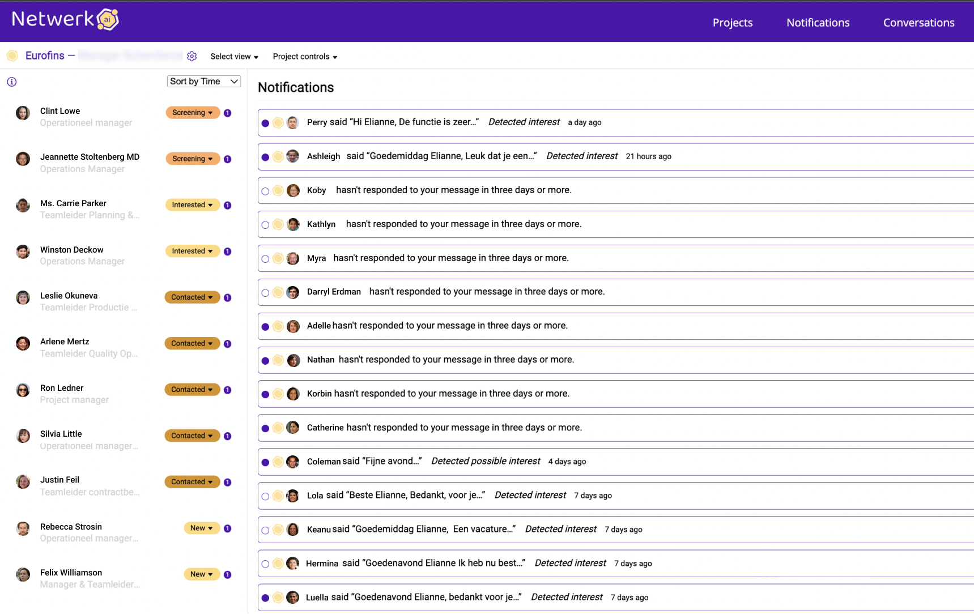The height and width of the screenshot is (614, 974).
Task: Open Jeannette Stoltenberg's Screening status dropdown
Action: click(x=193, y=159)
